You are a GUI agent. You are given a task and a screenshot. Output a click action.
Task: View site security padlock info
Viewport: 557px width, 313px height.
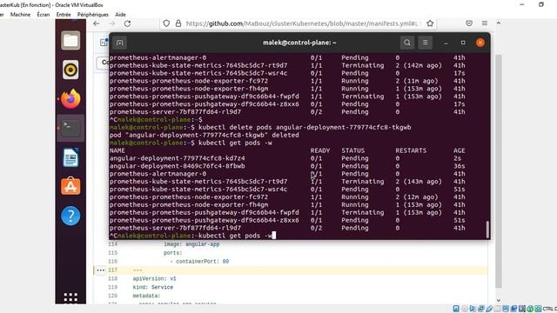click(178, 23)
